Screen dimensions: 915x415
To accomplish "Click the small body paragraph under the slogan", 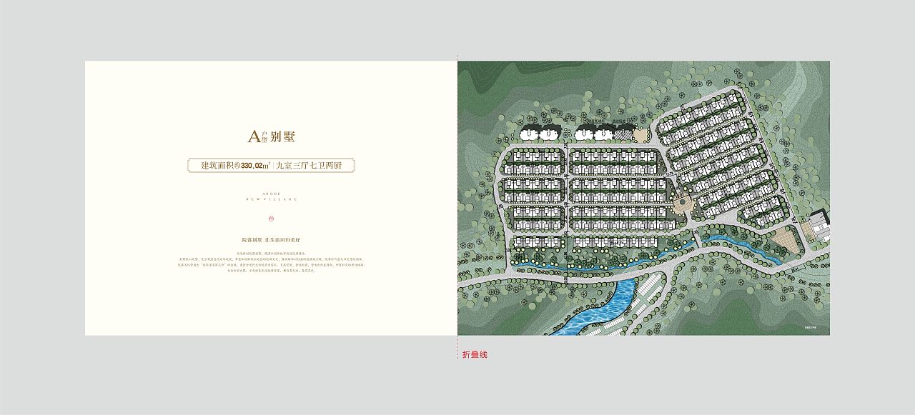I will [x=271, y=262].
